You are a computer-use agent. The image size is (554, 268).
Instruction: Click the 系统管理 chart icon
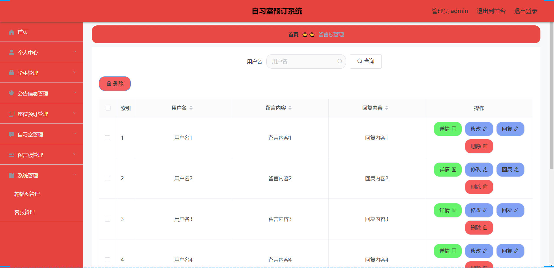click(x=11, y=175)
